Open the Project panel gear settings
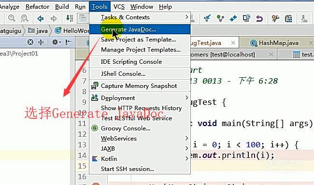 (56, 42)
